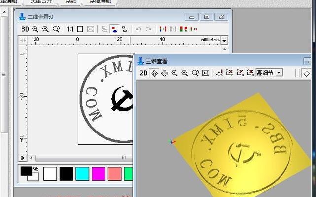The image size is (316, 197).
Task: Select the pan view tool in 3D window
Action: coord(165,73)
